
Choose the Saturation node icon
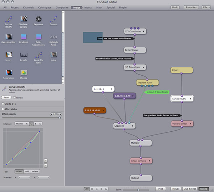coord(9,73)
